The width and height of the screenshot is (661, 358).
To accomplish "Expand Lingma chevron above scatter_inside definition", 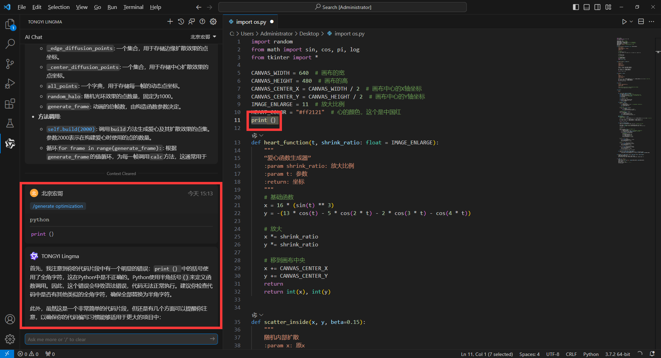I will (x=261, y=315).
